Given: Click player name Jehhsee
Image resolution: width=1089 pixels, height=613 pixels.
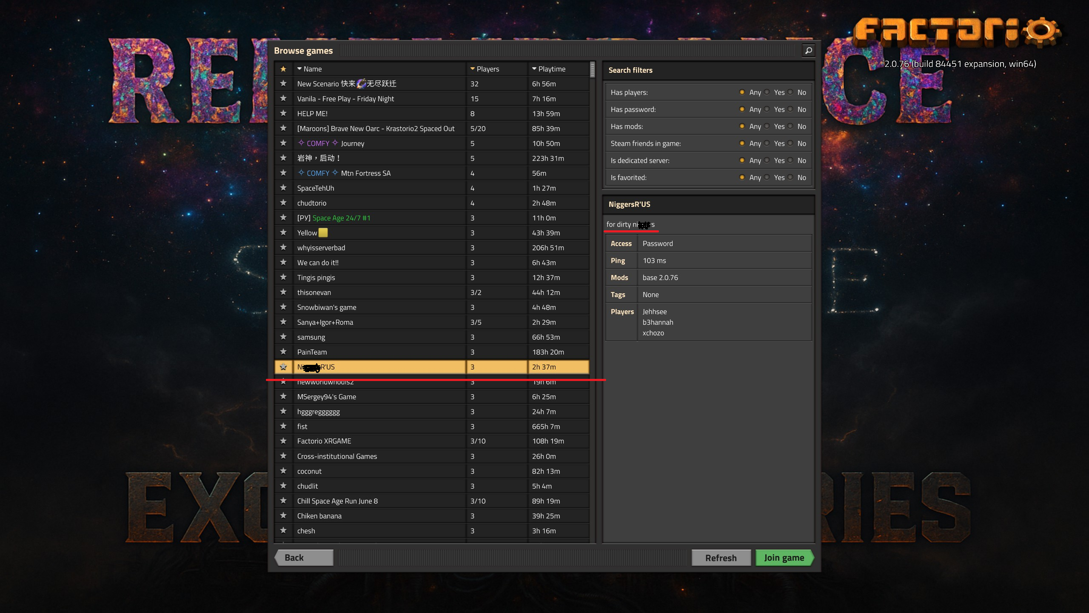Looking at the screenshot, I should point(655,312).
